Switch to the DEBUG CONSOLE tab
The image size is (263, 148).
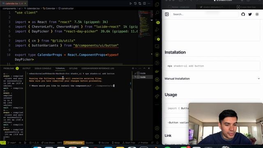click(43, 68)
